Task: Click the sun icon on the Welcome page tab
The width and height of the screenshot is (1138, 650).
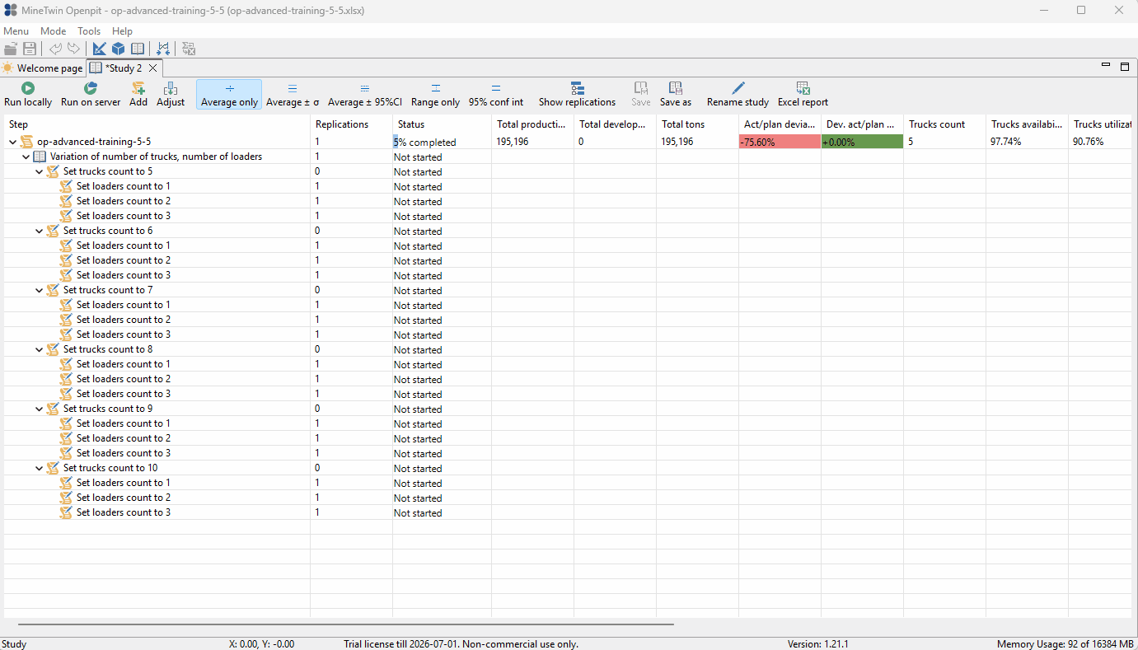Action: (x=8, y=68)
